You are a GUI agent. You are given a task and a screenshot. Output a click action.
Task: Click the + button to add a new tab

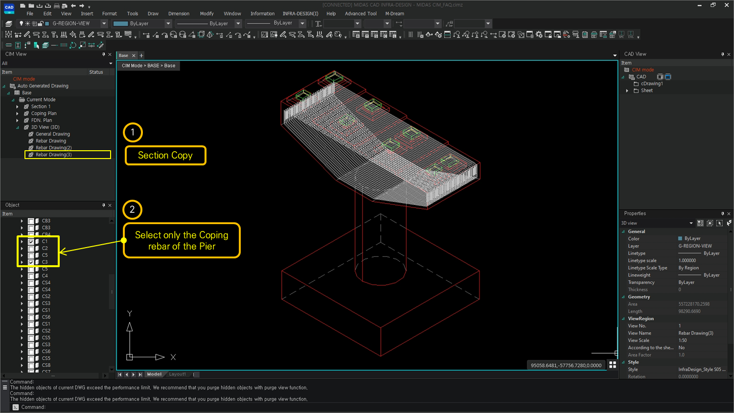(141, 55)
